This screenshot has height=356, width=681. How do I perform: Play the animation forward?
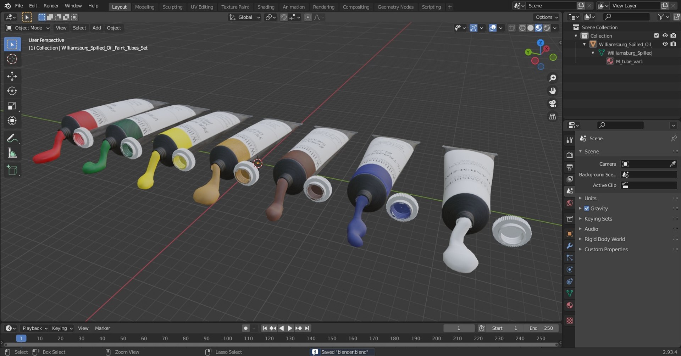pos(290,328)
